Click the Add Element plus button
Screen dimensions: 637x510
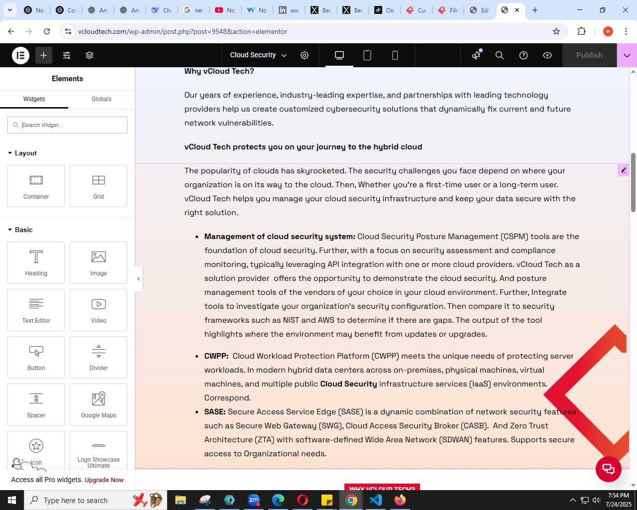tap(44, 55)
